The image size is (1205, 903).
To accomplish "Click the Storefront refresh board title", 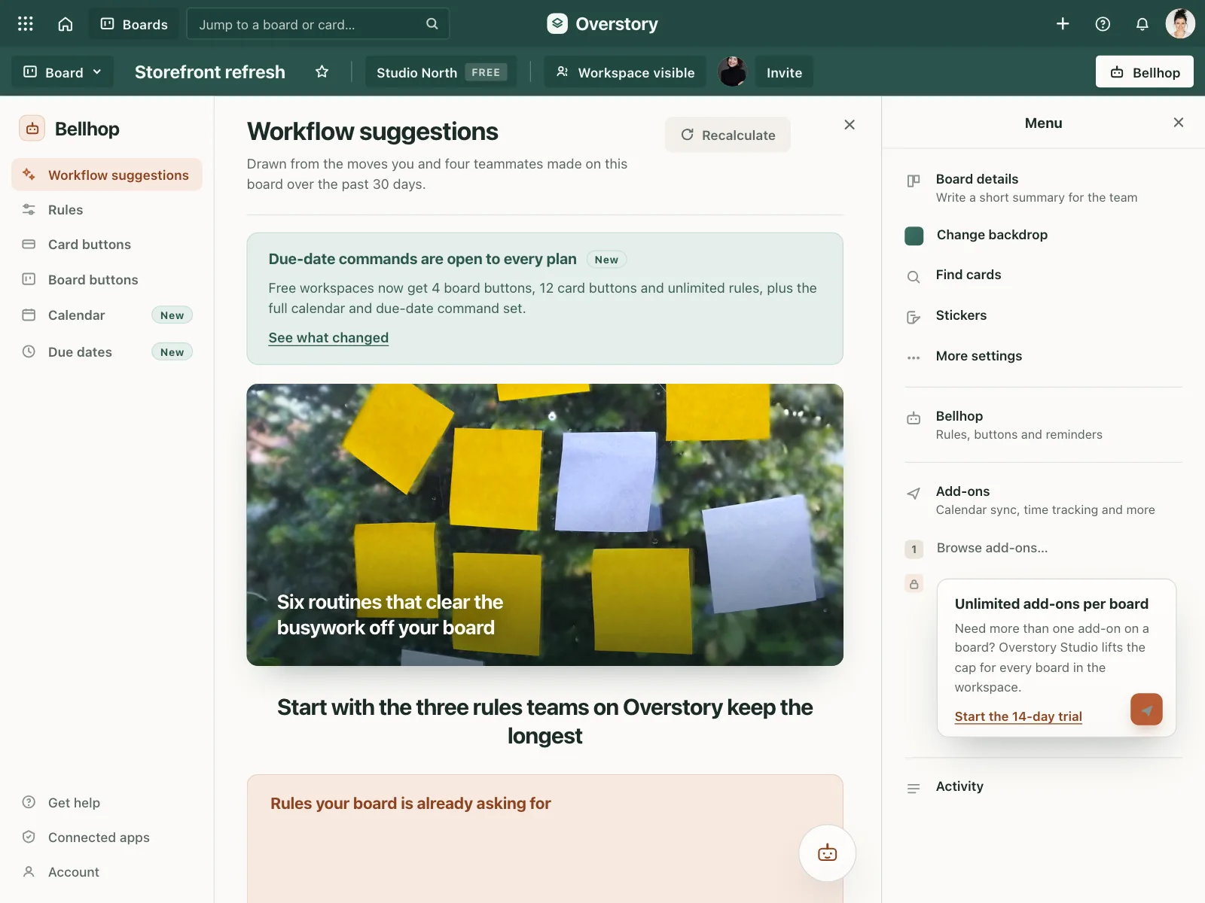I will pyautogui.click(x=210, y=72).
